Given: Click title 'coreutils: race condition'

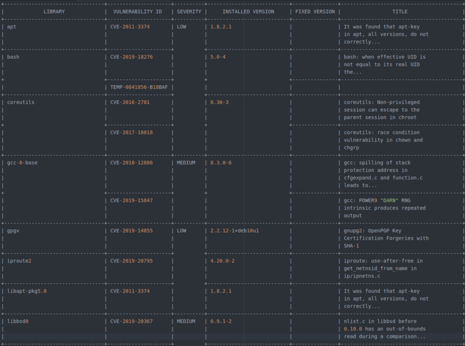Looking at the screenshot, I should tap(381, 133).
